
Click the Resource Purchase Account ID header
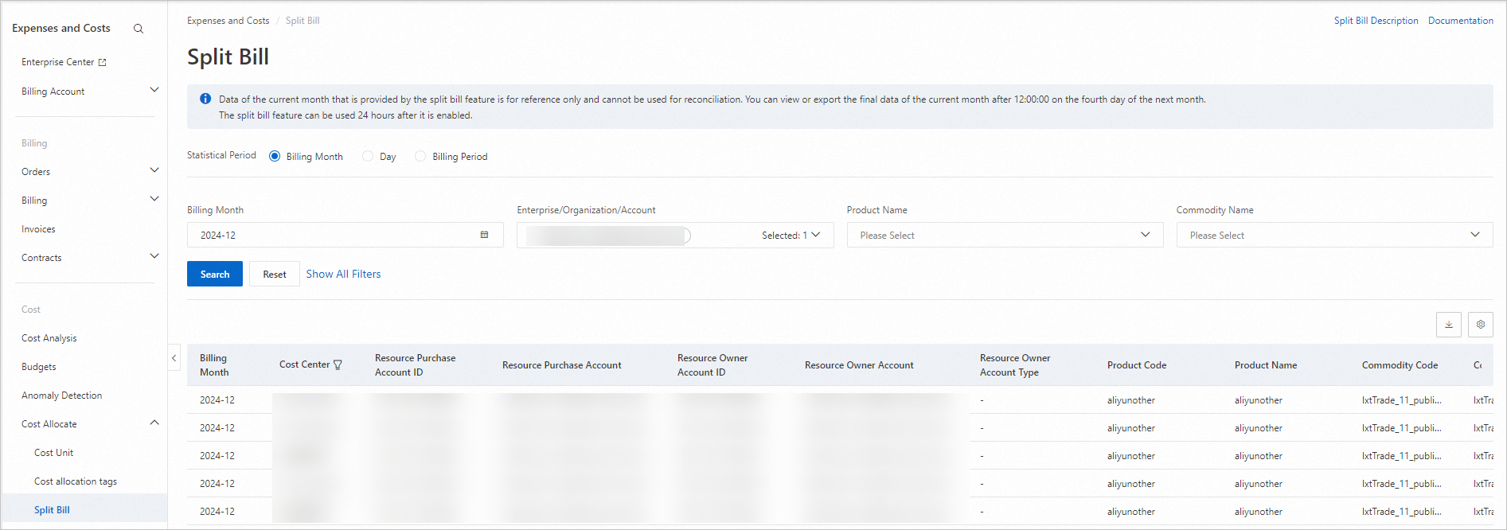click(416, 365)
